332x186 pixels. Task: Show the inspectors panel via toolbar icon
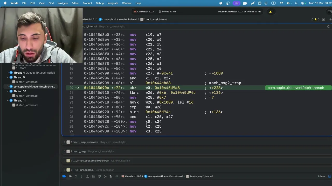click(x=330, y=12)
